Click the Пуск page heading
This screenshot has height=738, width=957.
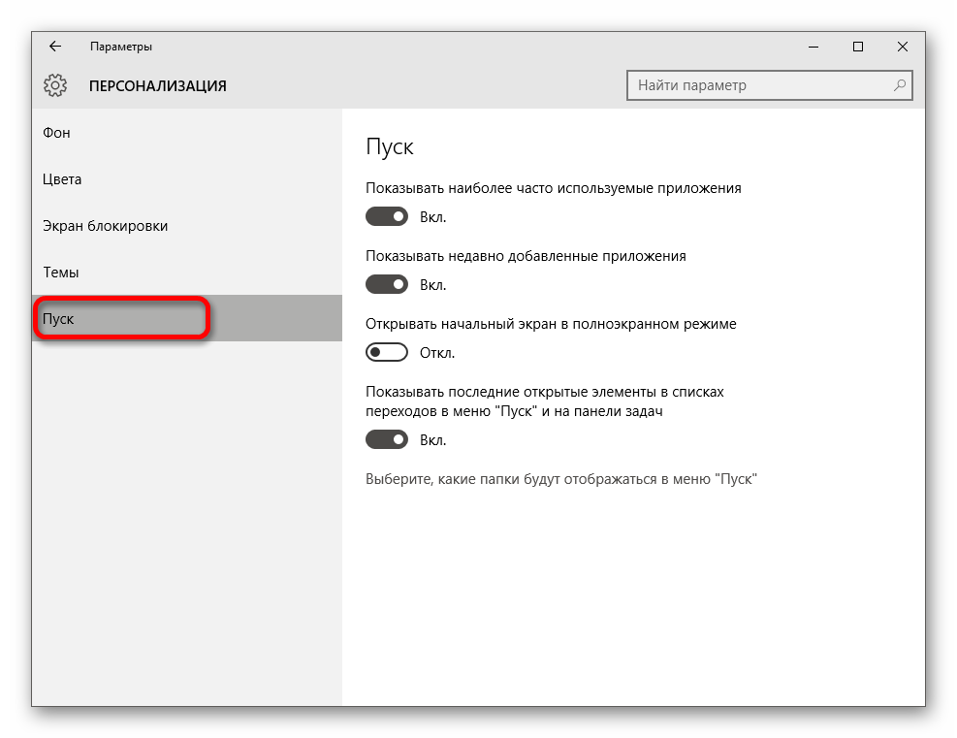click(390, 147)
